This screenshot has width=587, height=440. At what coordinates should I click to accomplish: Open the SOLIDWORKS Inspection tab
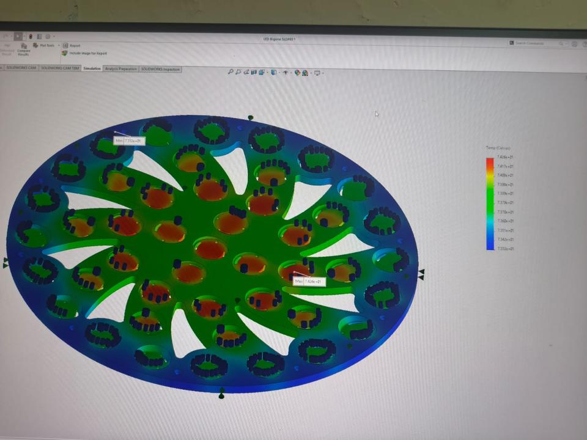coord(160,69)
